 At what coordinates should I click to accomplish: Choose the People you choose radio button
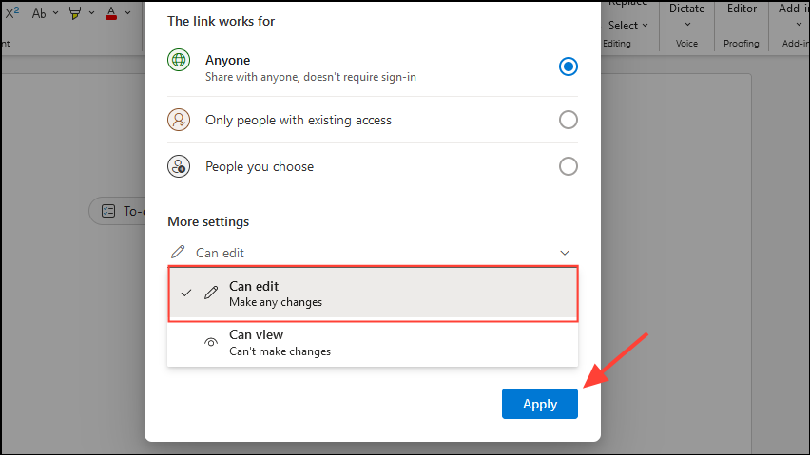tap(568, 166)
